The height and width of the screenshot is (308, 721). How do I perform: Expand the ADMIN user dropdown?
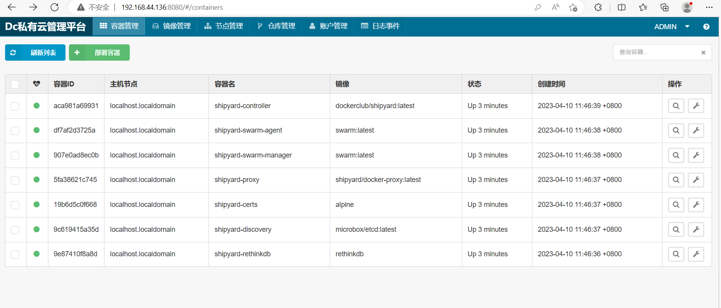[672, 26]
